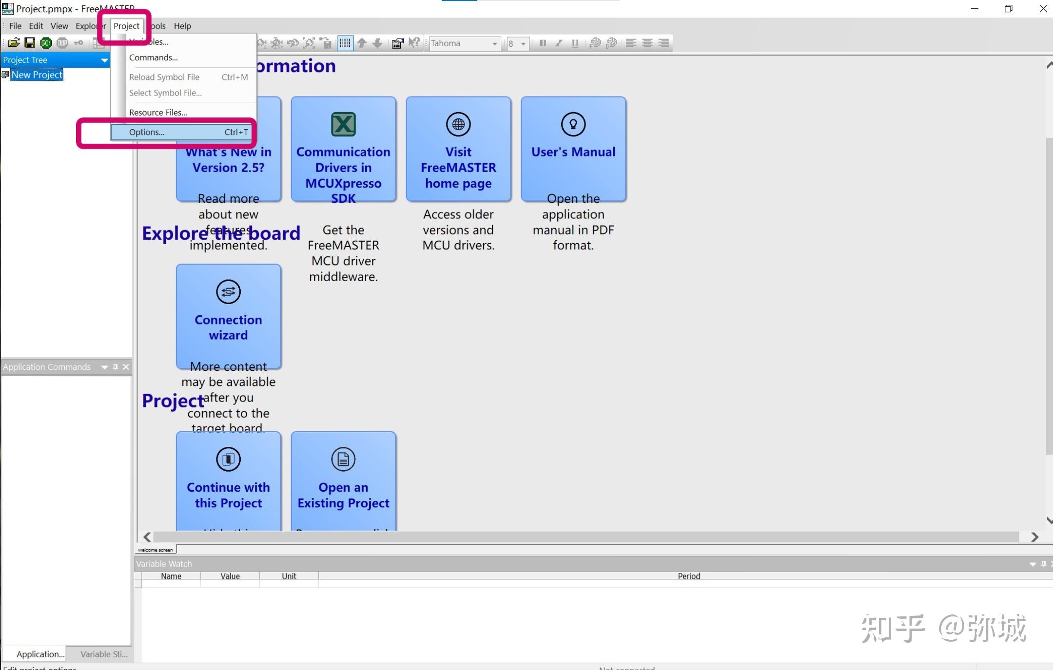This screenshot has width=1053, height=670.
Task: Click the move up arrow icon
Action: (x=362, y=43)
